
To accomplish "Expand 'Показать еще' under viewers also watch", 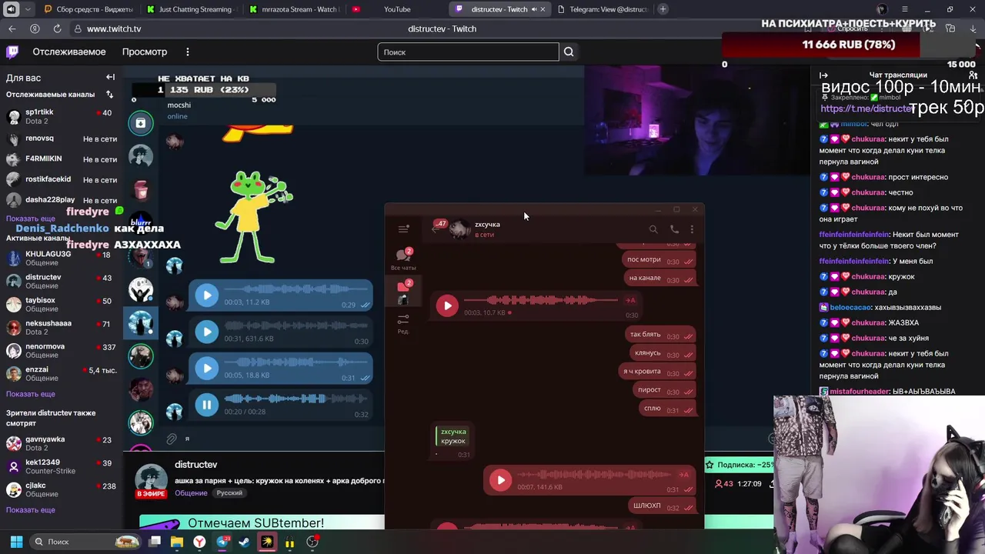I will (x=31, y=509).
